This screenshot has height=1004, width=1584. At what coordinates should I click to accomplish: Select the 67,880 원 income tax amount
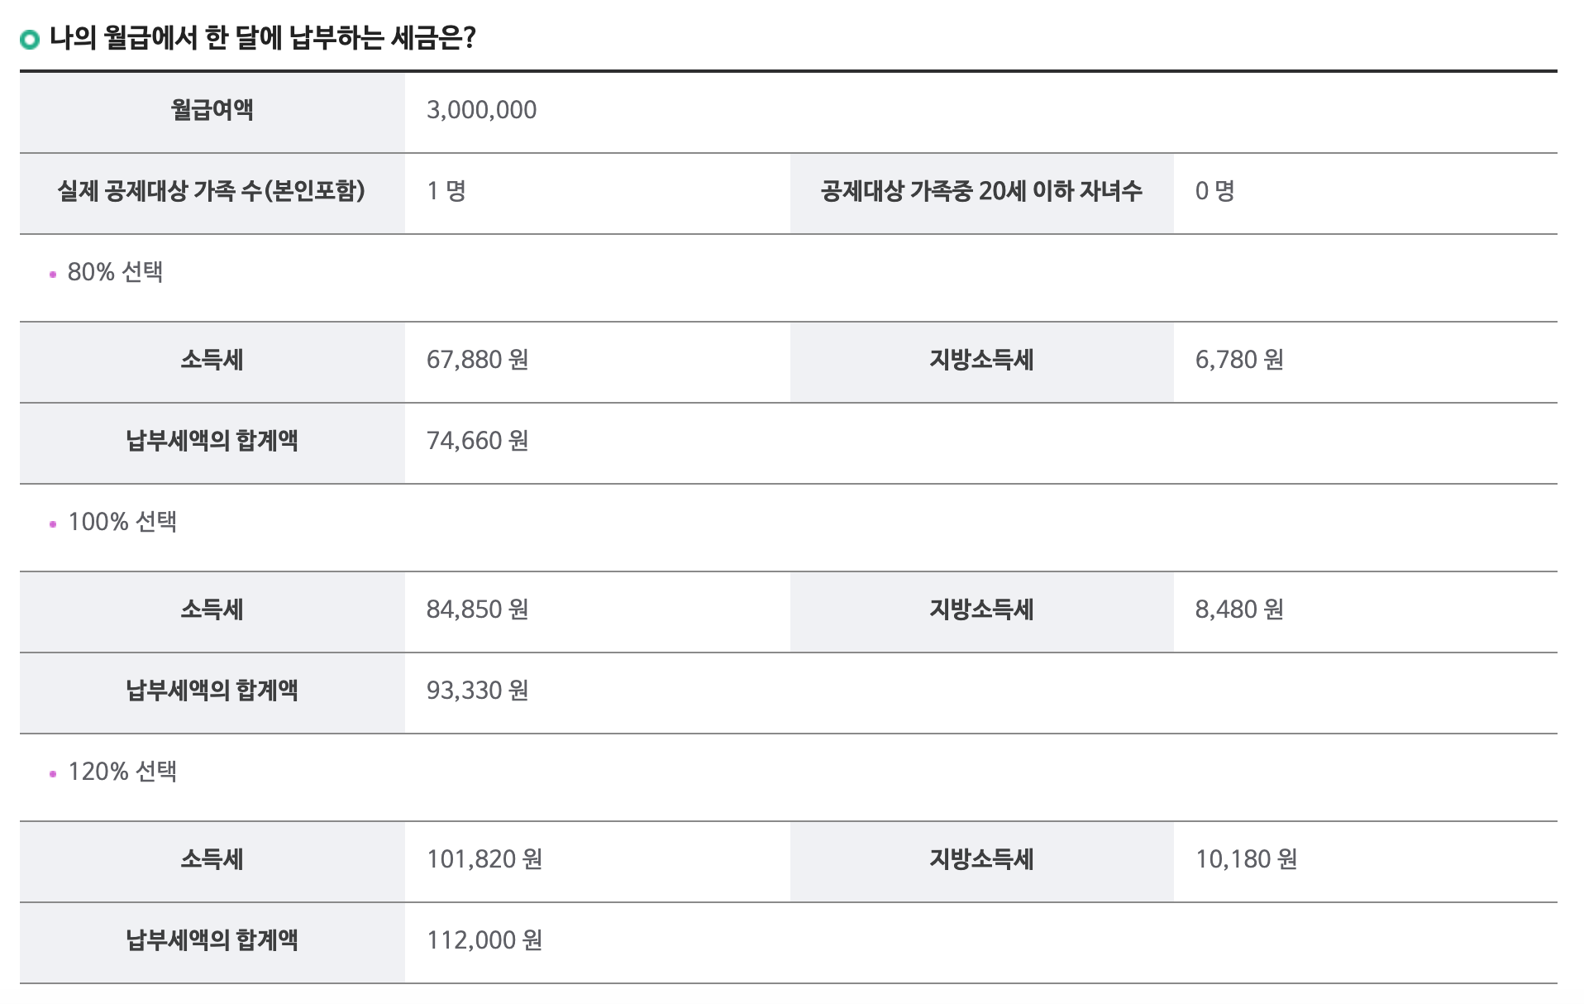point(477,360)
